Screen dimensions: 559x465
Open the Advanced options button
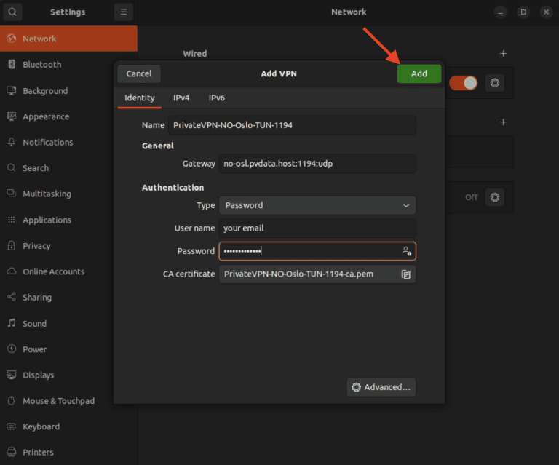tap(381, 387)
